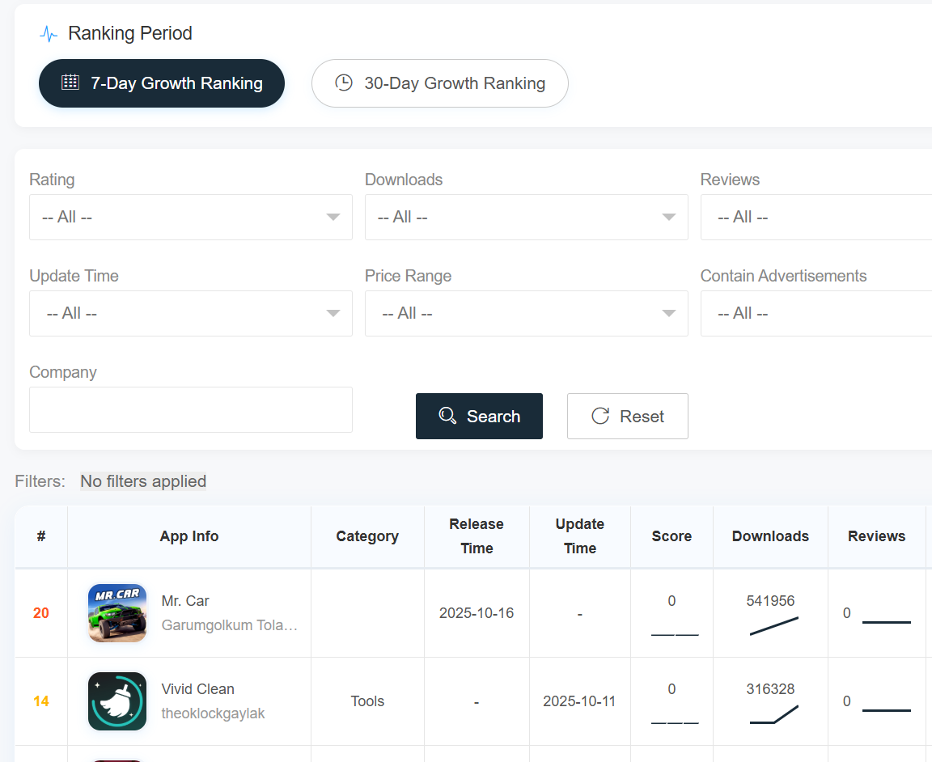Image resolution: width=932 pixels, height=762 pixels.
Task: Open the Vivid Clean app link
Action: click(x=197, y=688)
